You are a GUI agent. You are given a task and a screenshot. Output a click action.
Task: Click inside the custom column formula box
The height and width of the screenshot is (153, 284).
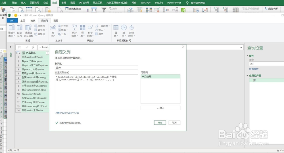[97, 92]
